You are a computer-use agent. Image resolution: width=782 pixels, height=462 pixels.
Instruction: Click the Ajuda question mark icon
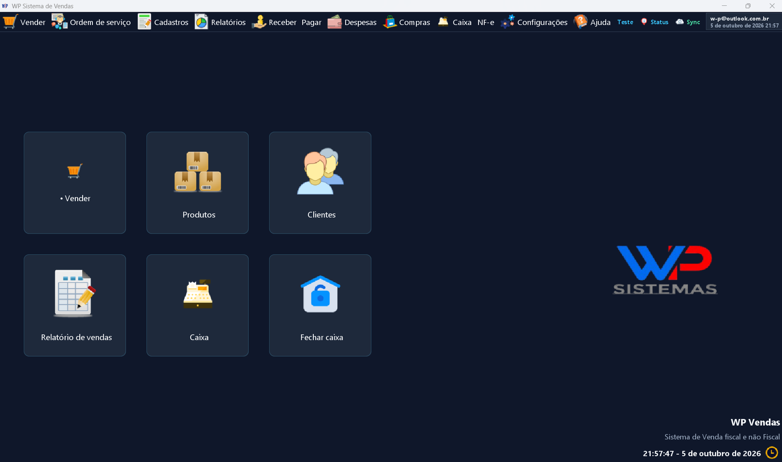[580, 22]
